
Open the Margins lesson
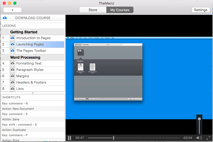click(33, 76)
